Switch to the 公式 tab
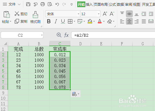Viewport: 155px width, 111px height. pos(112,4)
